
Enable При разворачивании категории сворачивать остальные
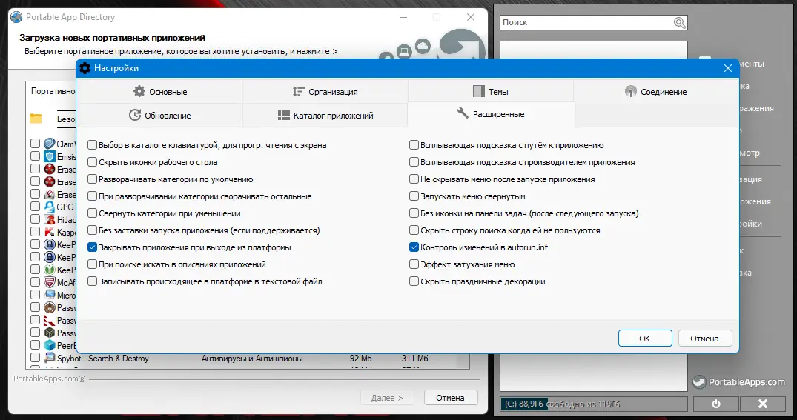[x=92, y=196]
